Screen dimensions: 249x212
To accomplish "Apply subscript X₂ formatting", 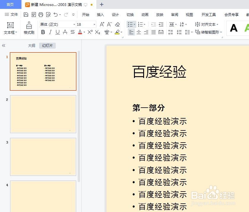I will (98, 32).
